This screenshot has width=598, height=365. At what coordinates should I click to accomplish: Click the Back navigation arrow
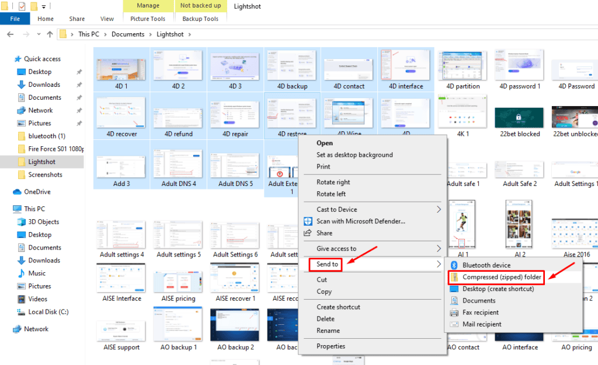(11, 34)
